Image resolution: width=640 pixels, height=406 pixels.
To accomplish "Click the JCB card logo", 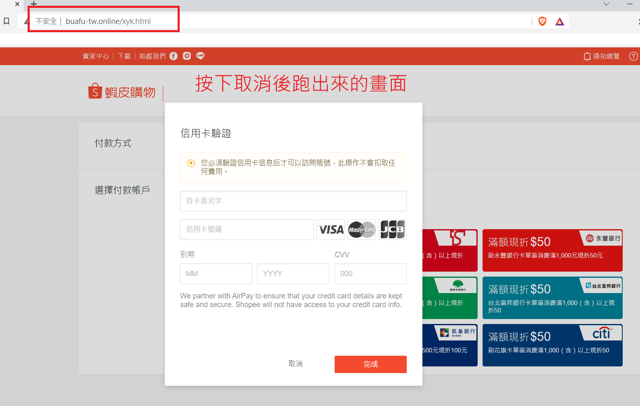I will 392,230.
